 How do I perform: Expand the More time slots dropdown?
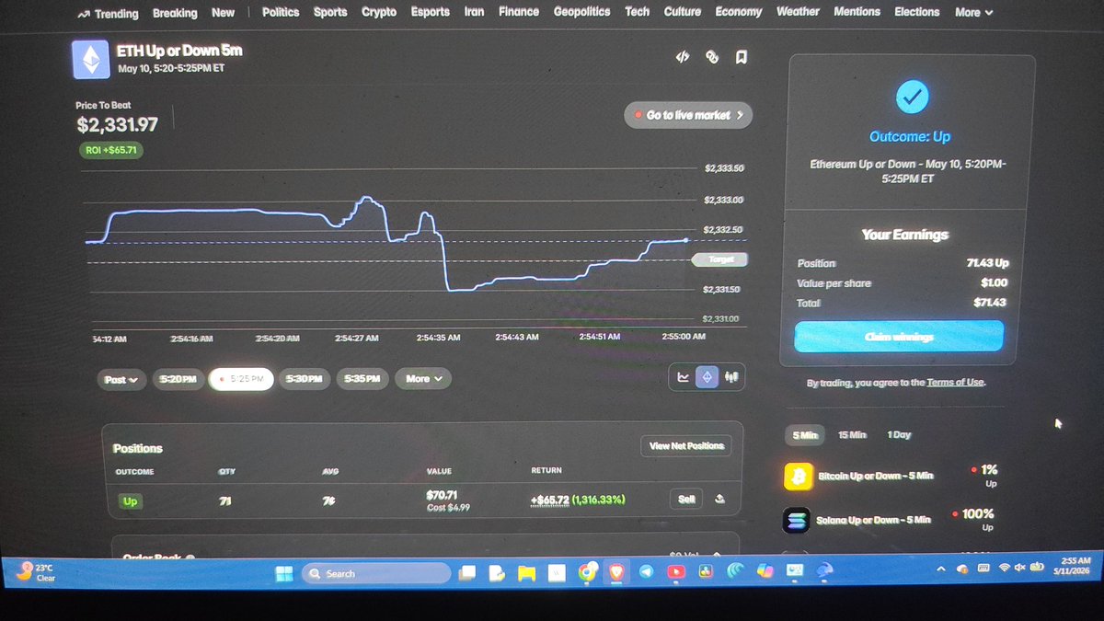423,378
